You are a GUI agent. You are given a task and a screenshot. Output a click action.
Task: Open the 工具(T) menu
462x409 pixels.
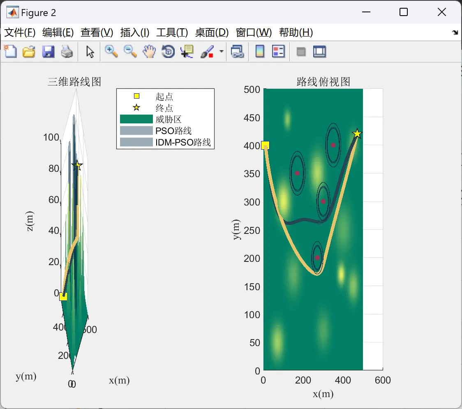[x=172, y=32]
